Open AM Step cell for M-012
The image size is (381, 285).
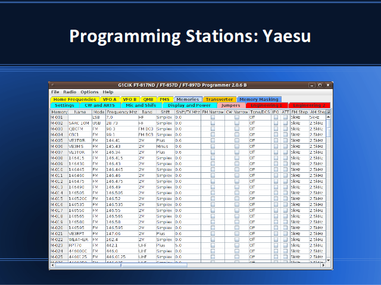tap(317, 181)
